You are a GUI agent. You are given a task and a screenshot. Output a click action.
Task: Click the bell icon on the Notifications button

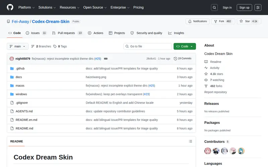[x=190, y=21]
